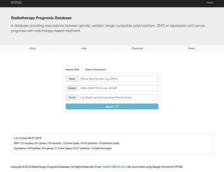Focus the Tumor type input field

pos(118,98)
